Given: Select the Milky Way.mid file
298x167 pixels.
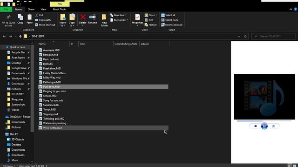Looking at the screenshot, I should point(52,77).
